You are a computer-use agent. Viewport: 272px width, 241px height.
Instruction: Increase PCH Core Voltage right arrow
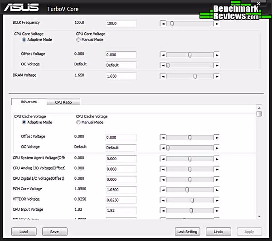point(217,190)
